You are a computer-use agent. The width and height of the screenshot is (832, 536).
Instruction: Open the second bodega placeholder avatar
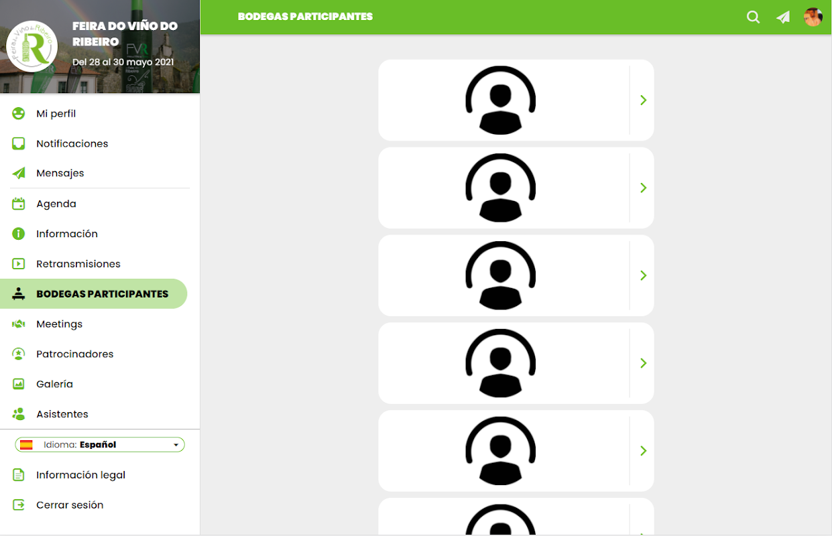click(501, 188)
